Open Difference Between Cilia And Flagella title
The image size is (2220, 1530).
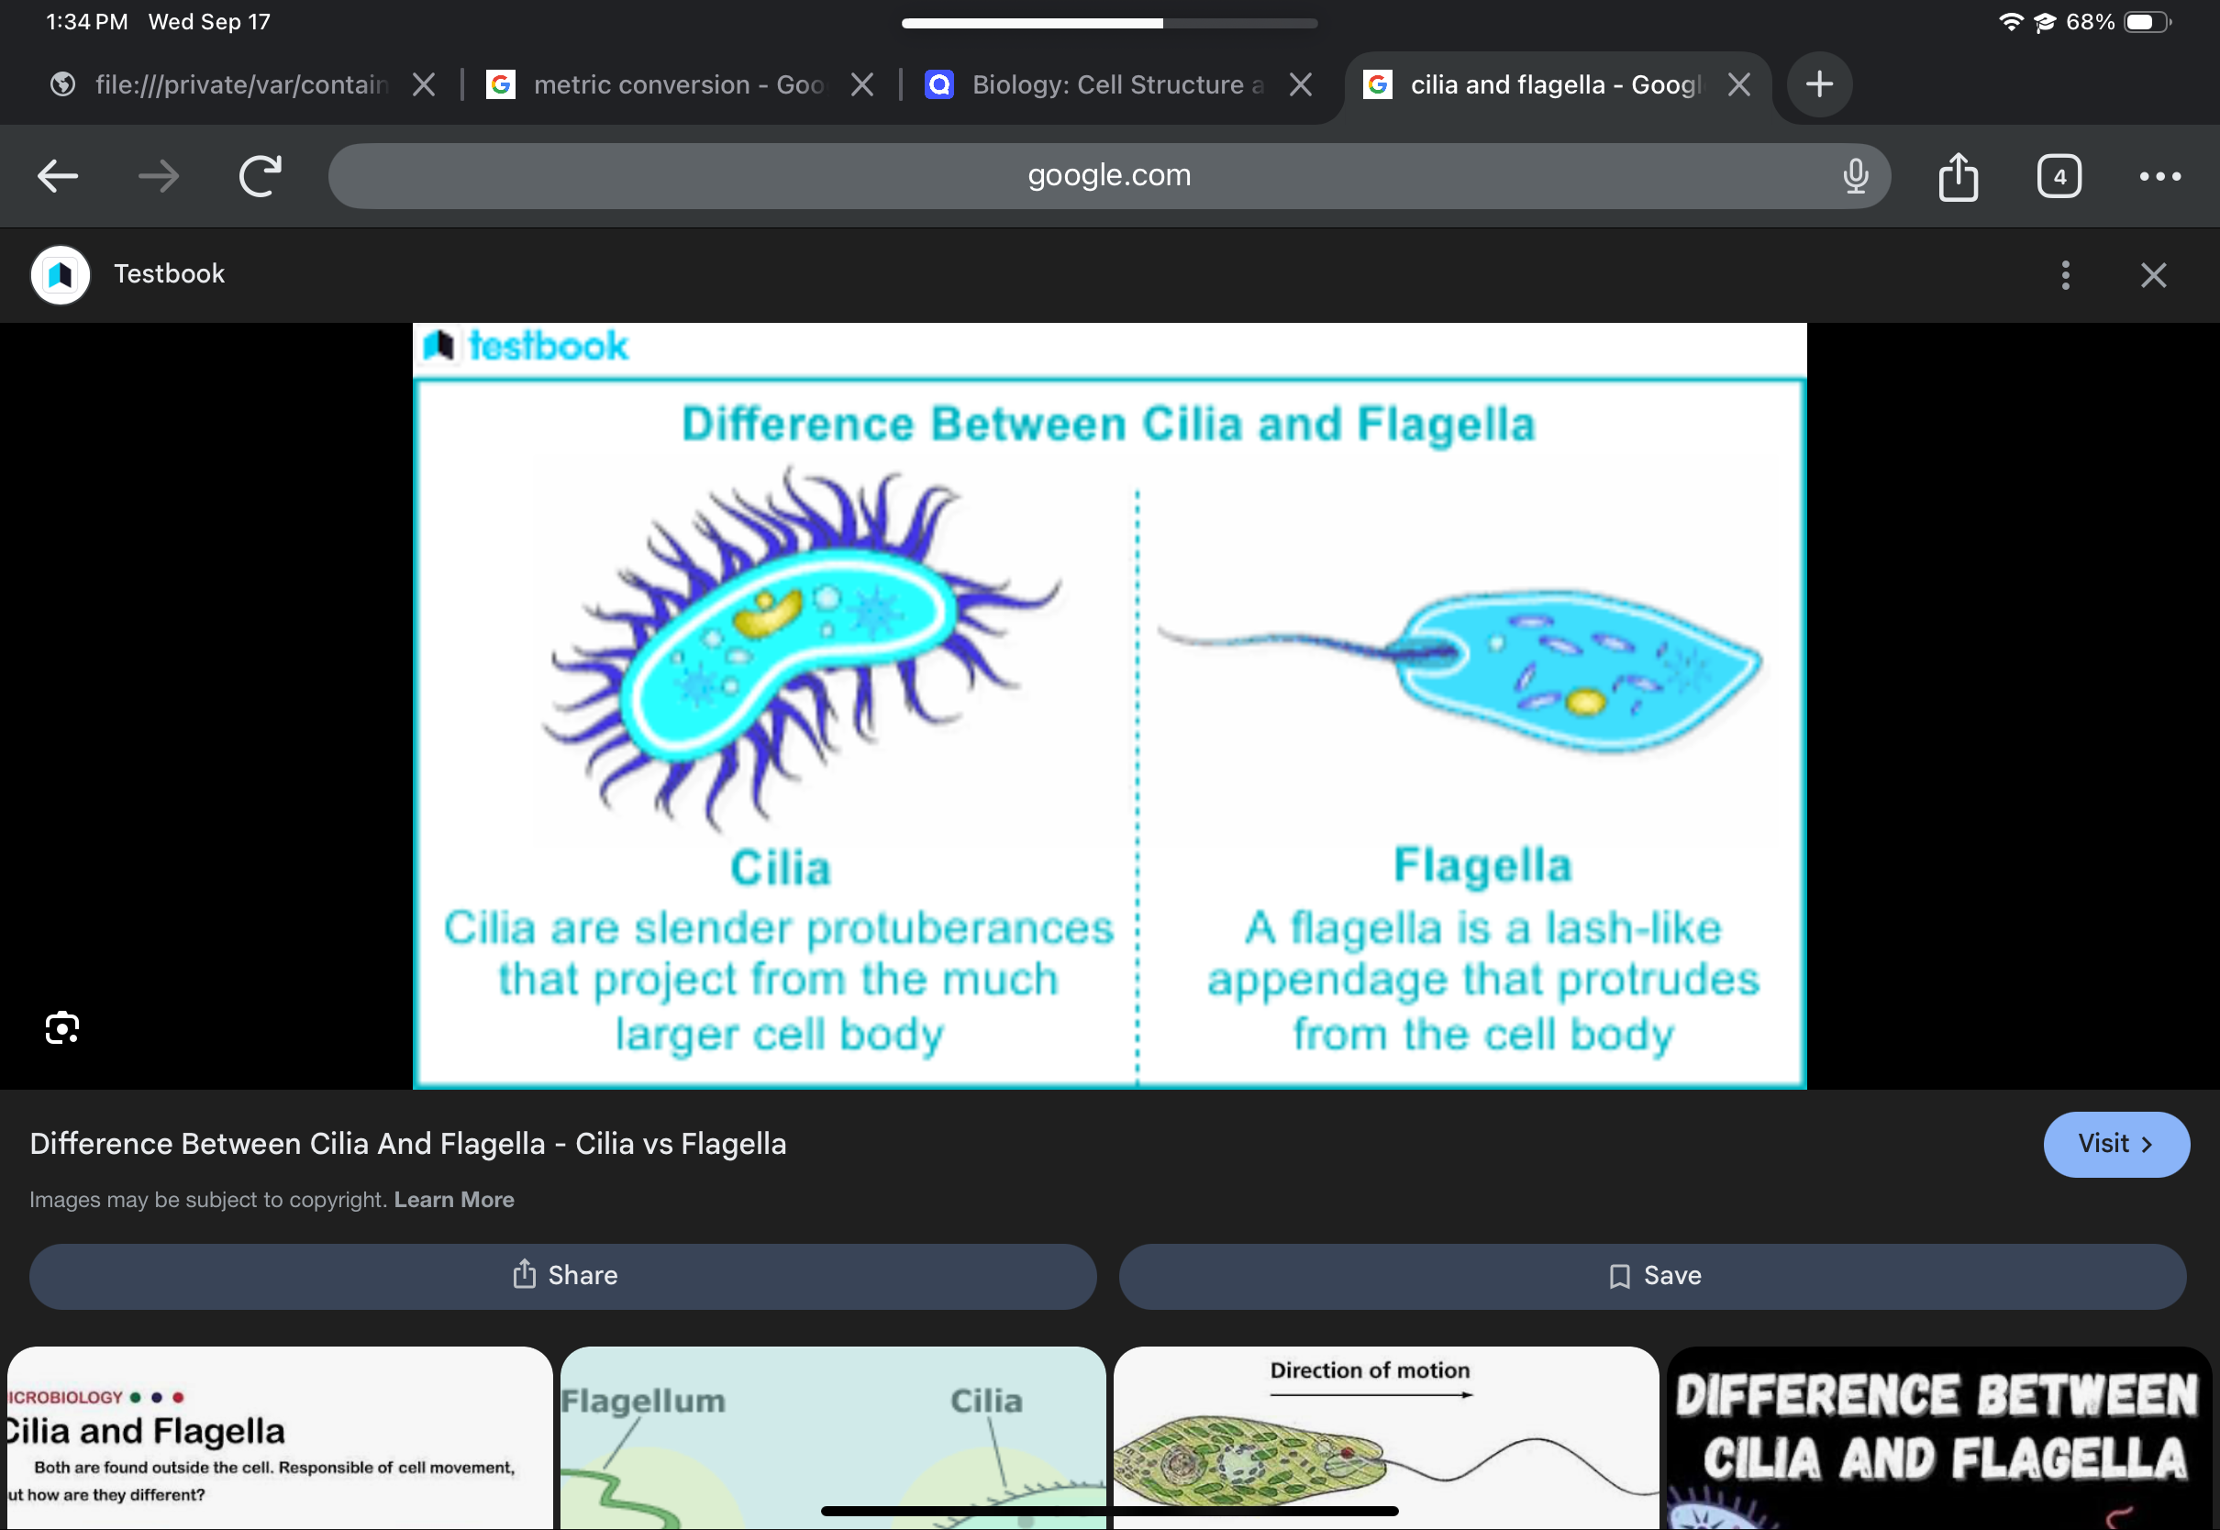[x=407, y=1144]
